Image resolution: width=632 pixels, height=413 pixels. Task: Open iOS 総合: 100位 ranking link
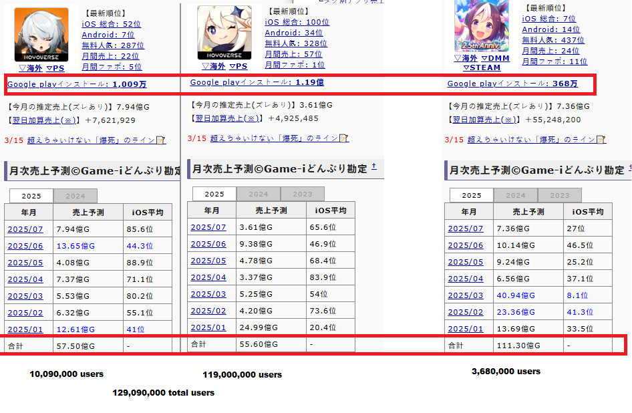point(297,22)
